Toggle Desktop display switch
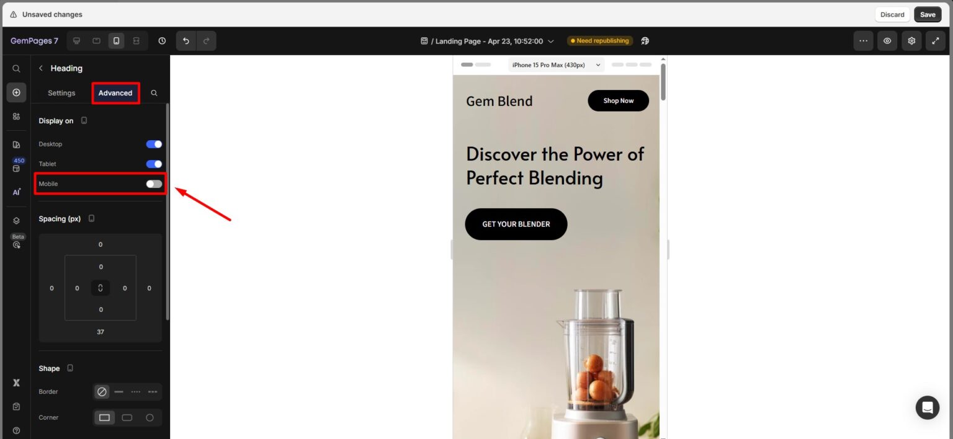This screenshot has width=953, height=439. 154,144
